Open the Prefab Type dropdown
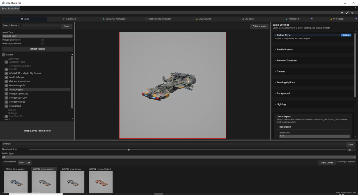 click(179, 157)
